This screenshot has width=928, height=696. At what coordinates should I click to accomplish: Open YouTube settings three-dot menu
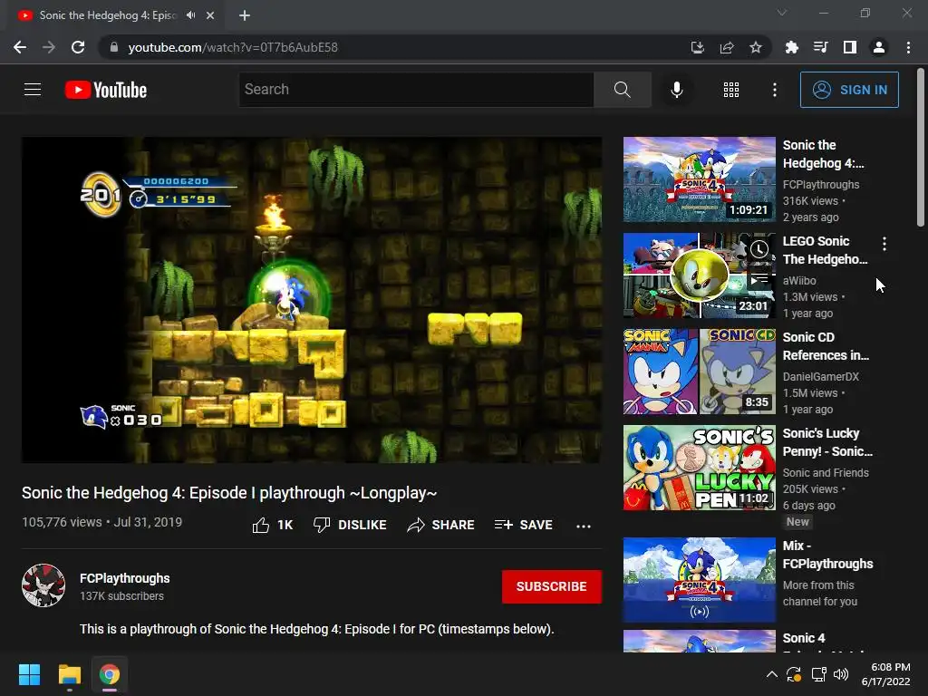point(775,90)
